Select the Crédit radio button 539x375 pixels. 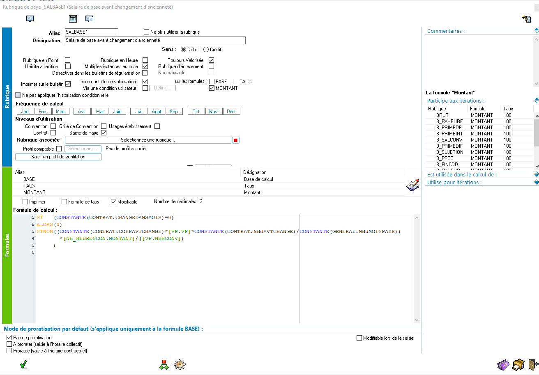click(x=206, y=50)
